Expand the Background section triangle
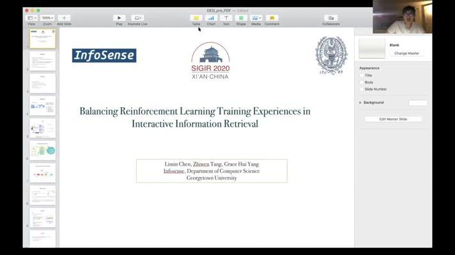 pos(360,103)
